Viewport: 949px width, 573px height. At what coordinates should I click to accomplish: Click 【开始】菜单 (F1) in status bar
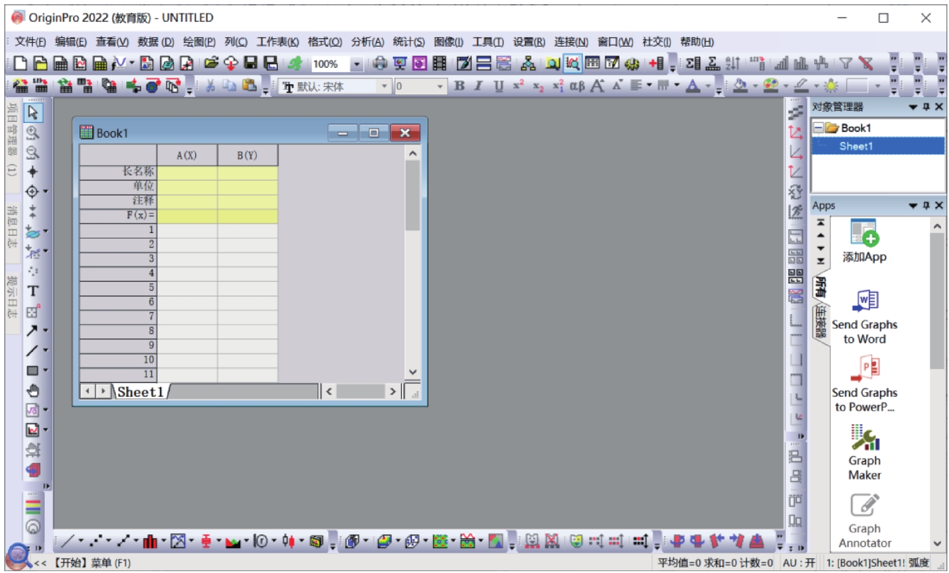tap(91, 563)
